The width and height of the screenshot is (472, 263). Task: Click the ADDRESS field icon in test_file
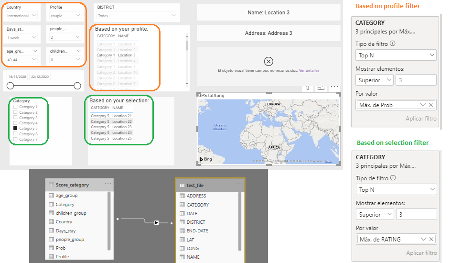pos(182,196)
